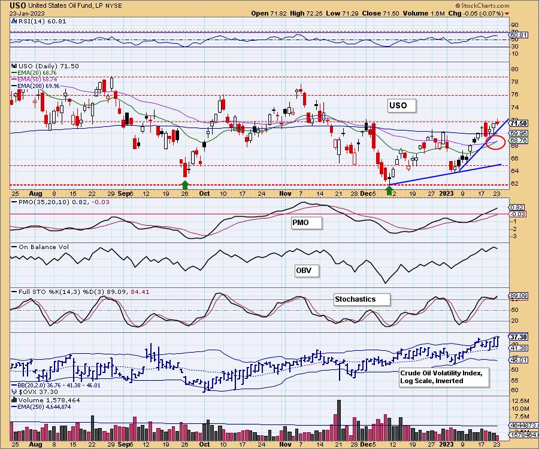Click the red down-triangle next to Chg
The height and width of the screenshot is (449, 539).
pyautogui.click(x=507, y=14)
